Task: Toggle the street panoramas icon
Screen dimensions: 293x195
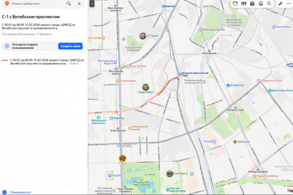Action: coord(252,3)
